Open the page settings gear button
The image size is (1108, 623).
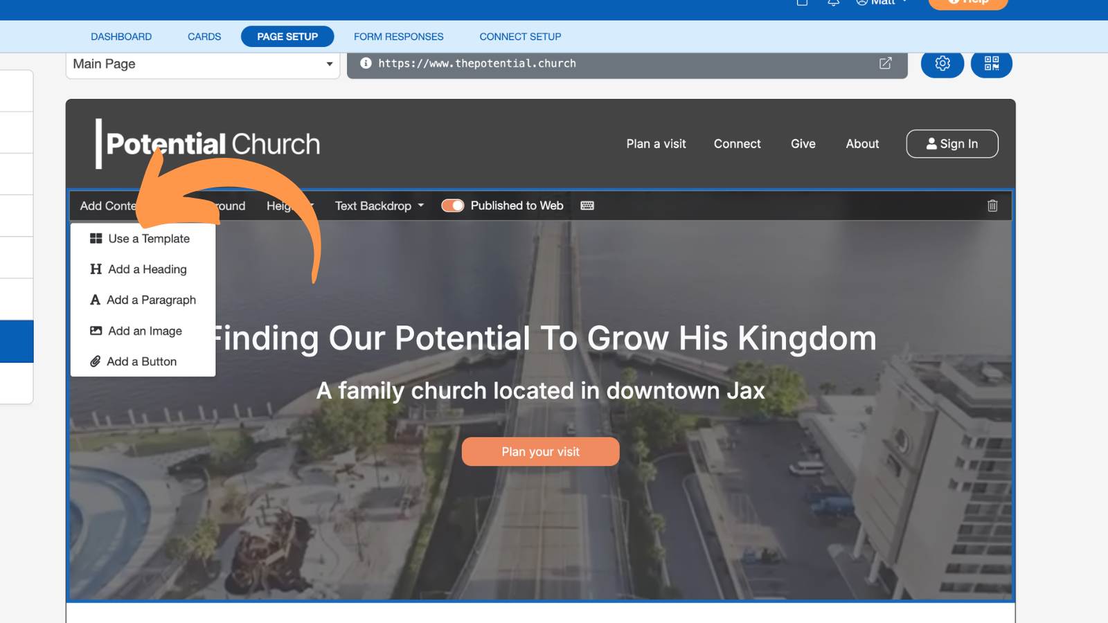pos(942,64)
